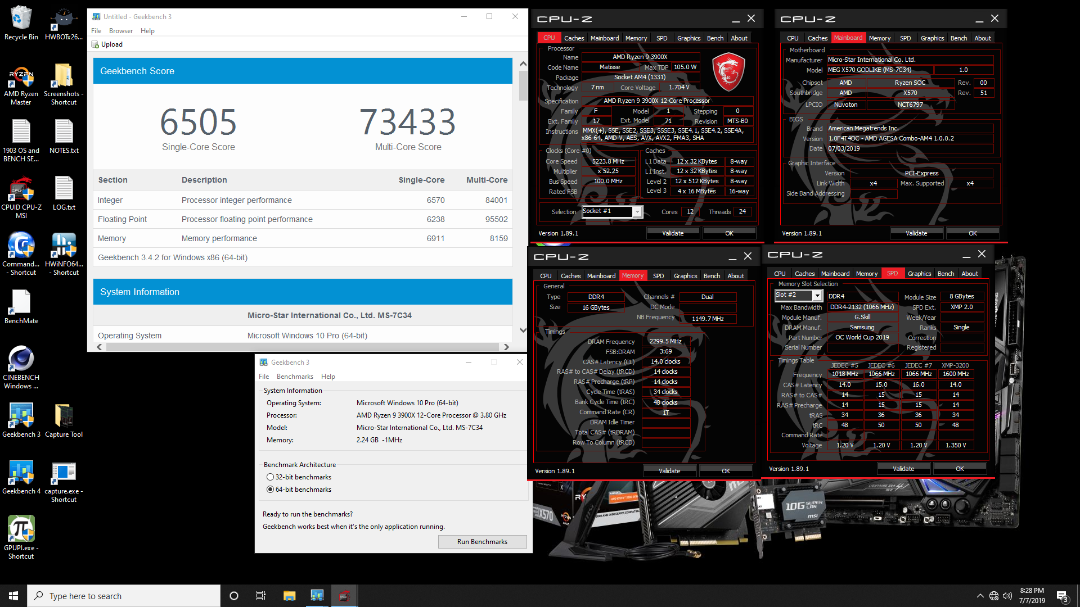1080x607 pixels.
Task: Click the Floating Point row label
Action: coord(122,219)
